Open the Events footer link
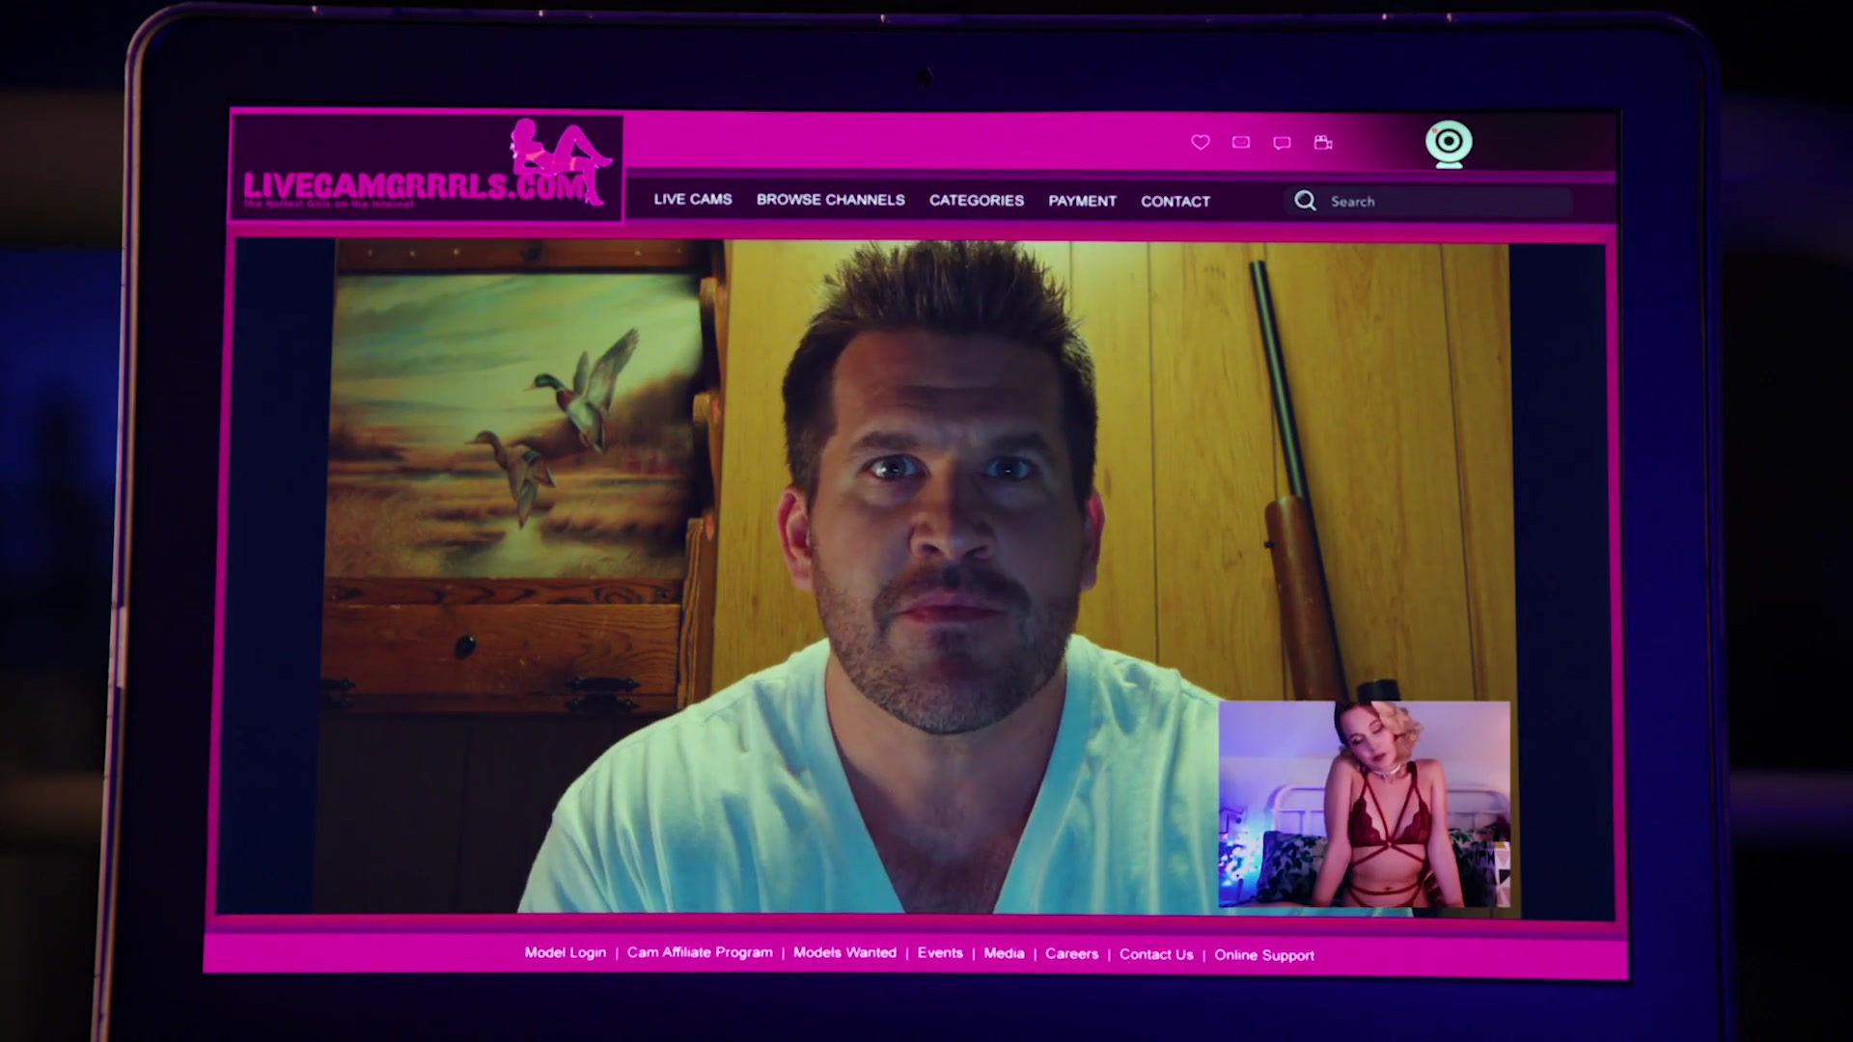Viewport: 1853px width, 1042px height. [x=939, y=952]
